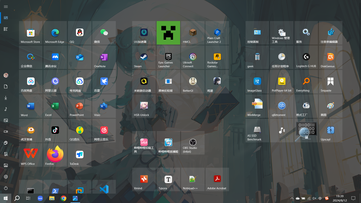This screenshot has width=361, height=203.
Task: Open Settings from the Start sidebar
Action: click(6, 177)
